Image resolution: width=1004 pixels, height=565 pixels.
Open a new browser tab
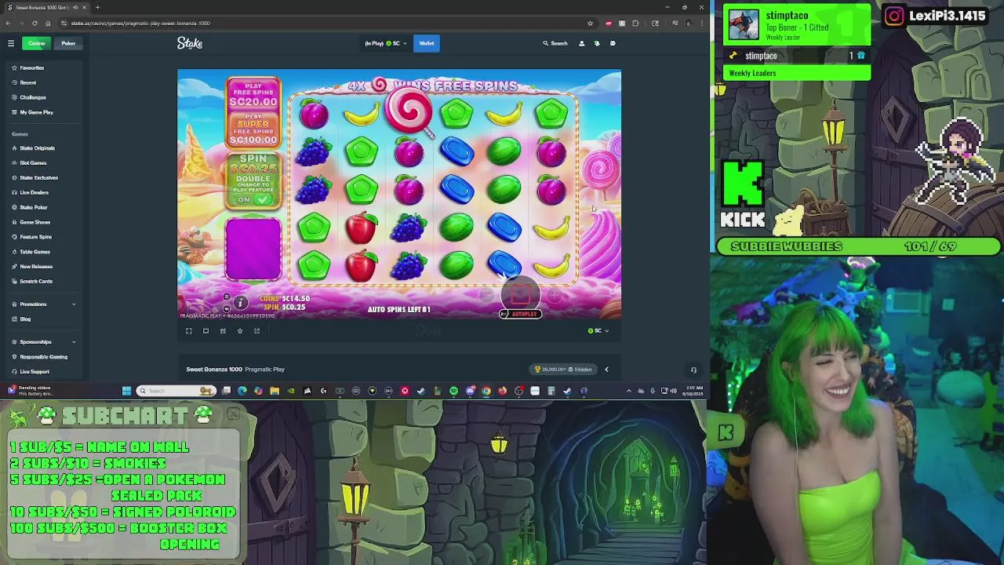(x=97, y=7)
